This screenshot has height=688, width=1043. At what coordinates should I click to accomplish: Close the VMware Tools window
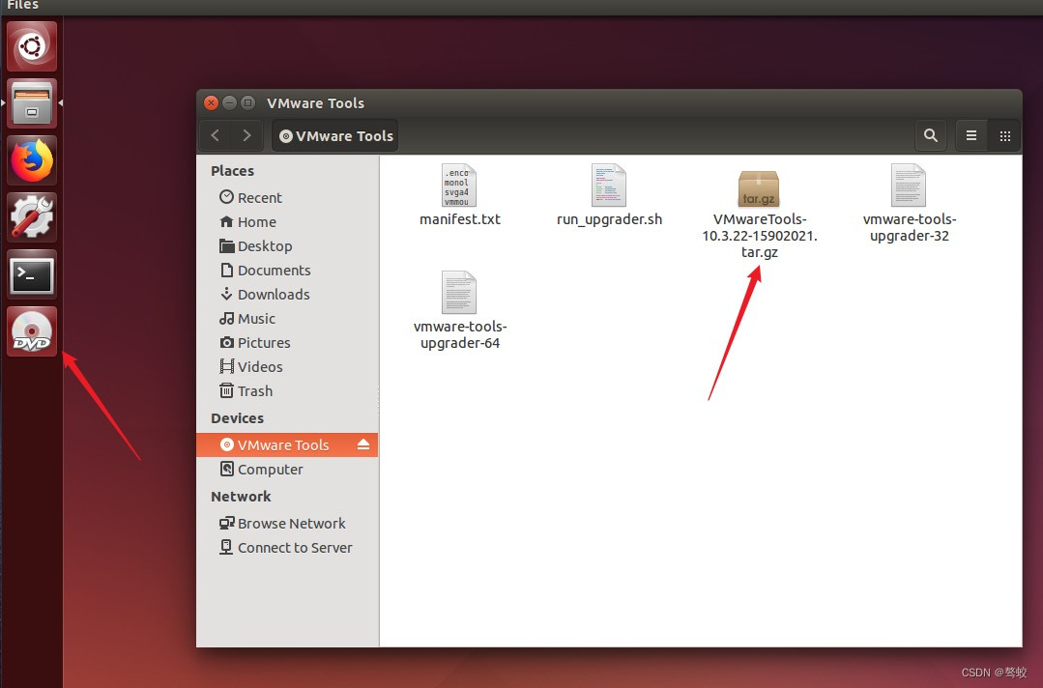pos(211,103)
